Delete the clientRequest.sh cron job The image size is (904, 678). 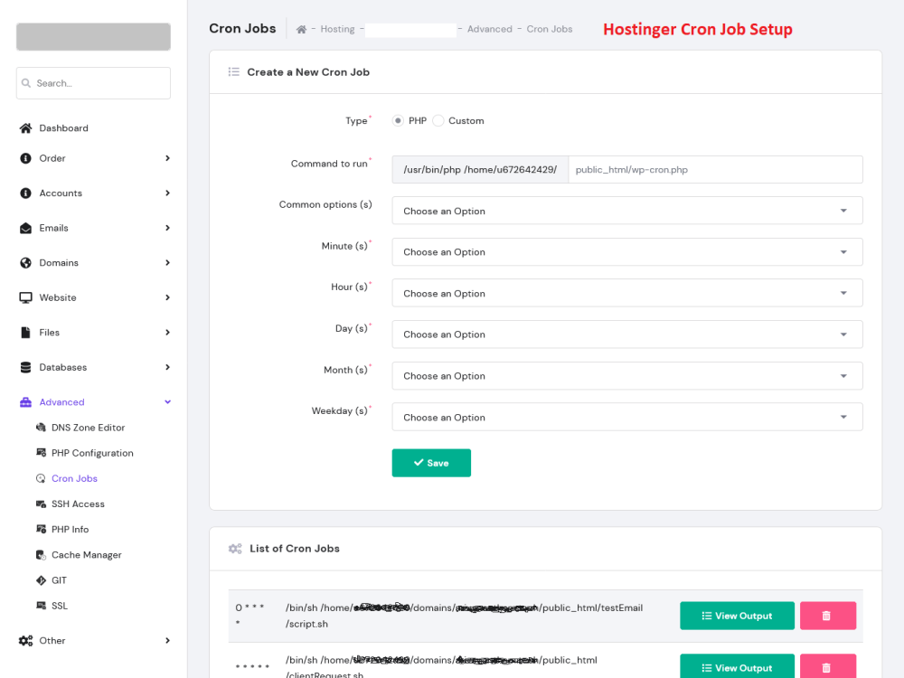[x=828, y=667]
